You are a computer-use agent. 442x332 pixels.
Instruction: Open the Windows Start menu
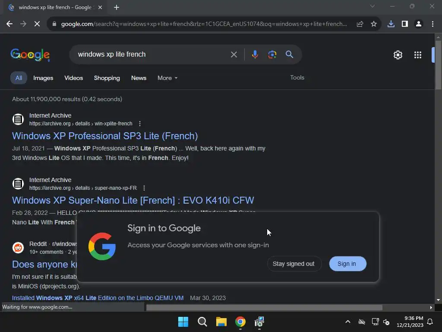(x=183, y=322)
